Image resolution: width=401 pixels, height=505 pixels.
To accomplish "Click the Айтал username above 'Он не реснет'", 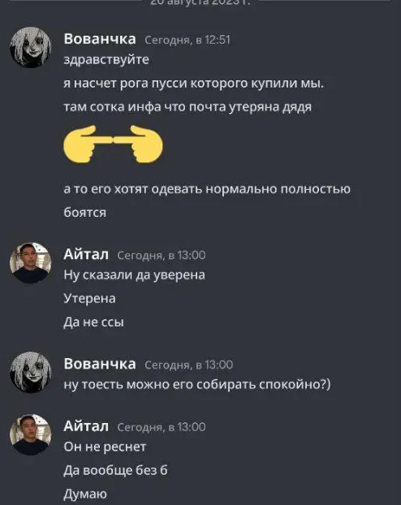I will (86, 426).
